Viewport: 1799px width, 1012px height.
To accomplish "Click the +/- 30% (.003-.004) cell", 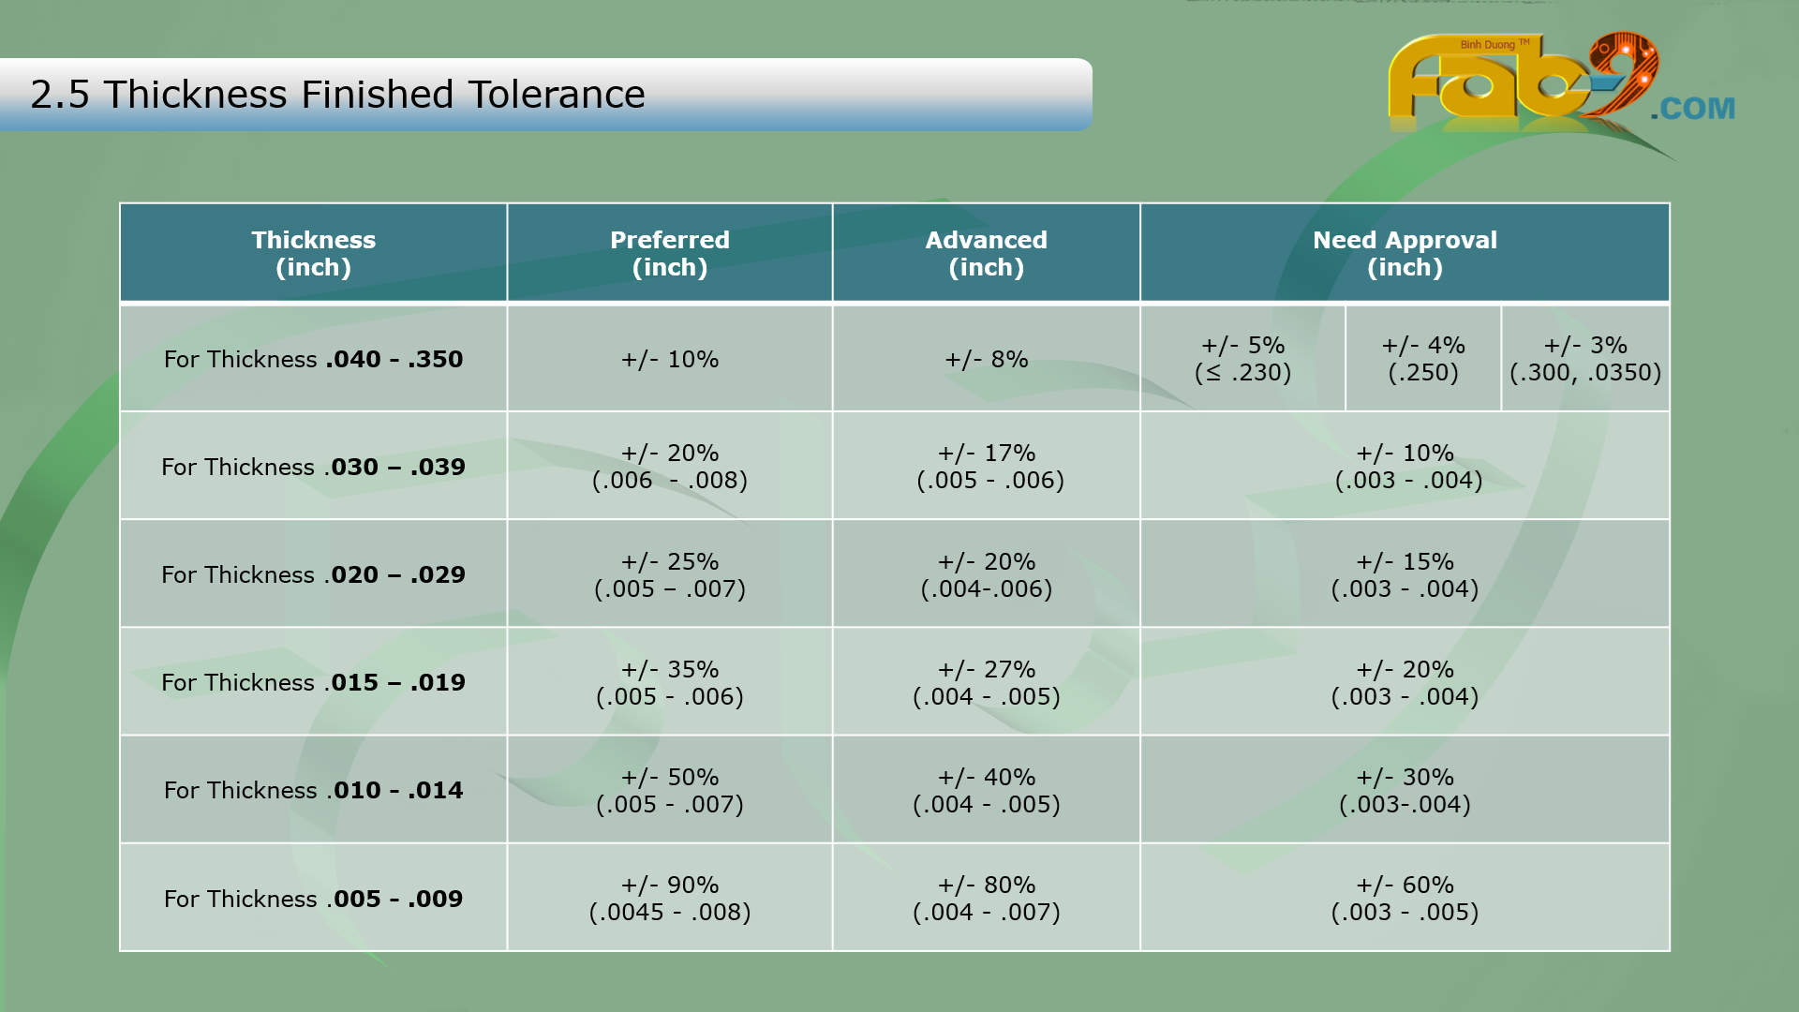I will (x=1404, y=790).
